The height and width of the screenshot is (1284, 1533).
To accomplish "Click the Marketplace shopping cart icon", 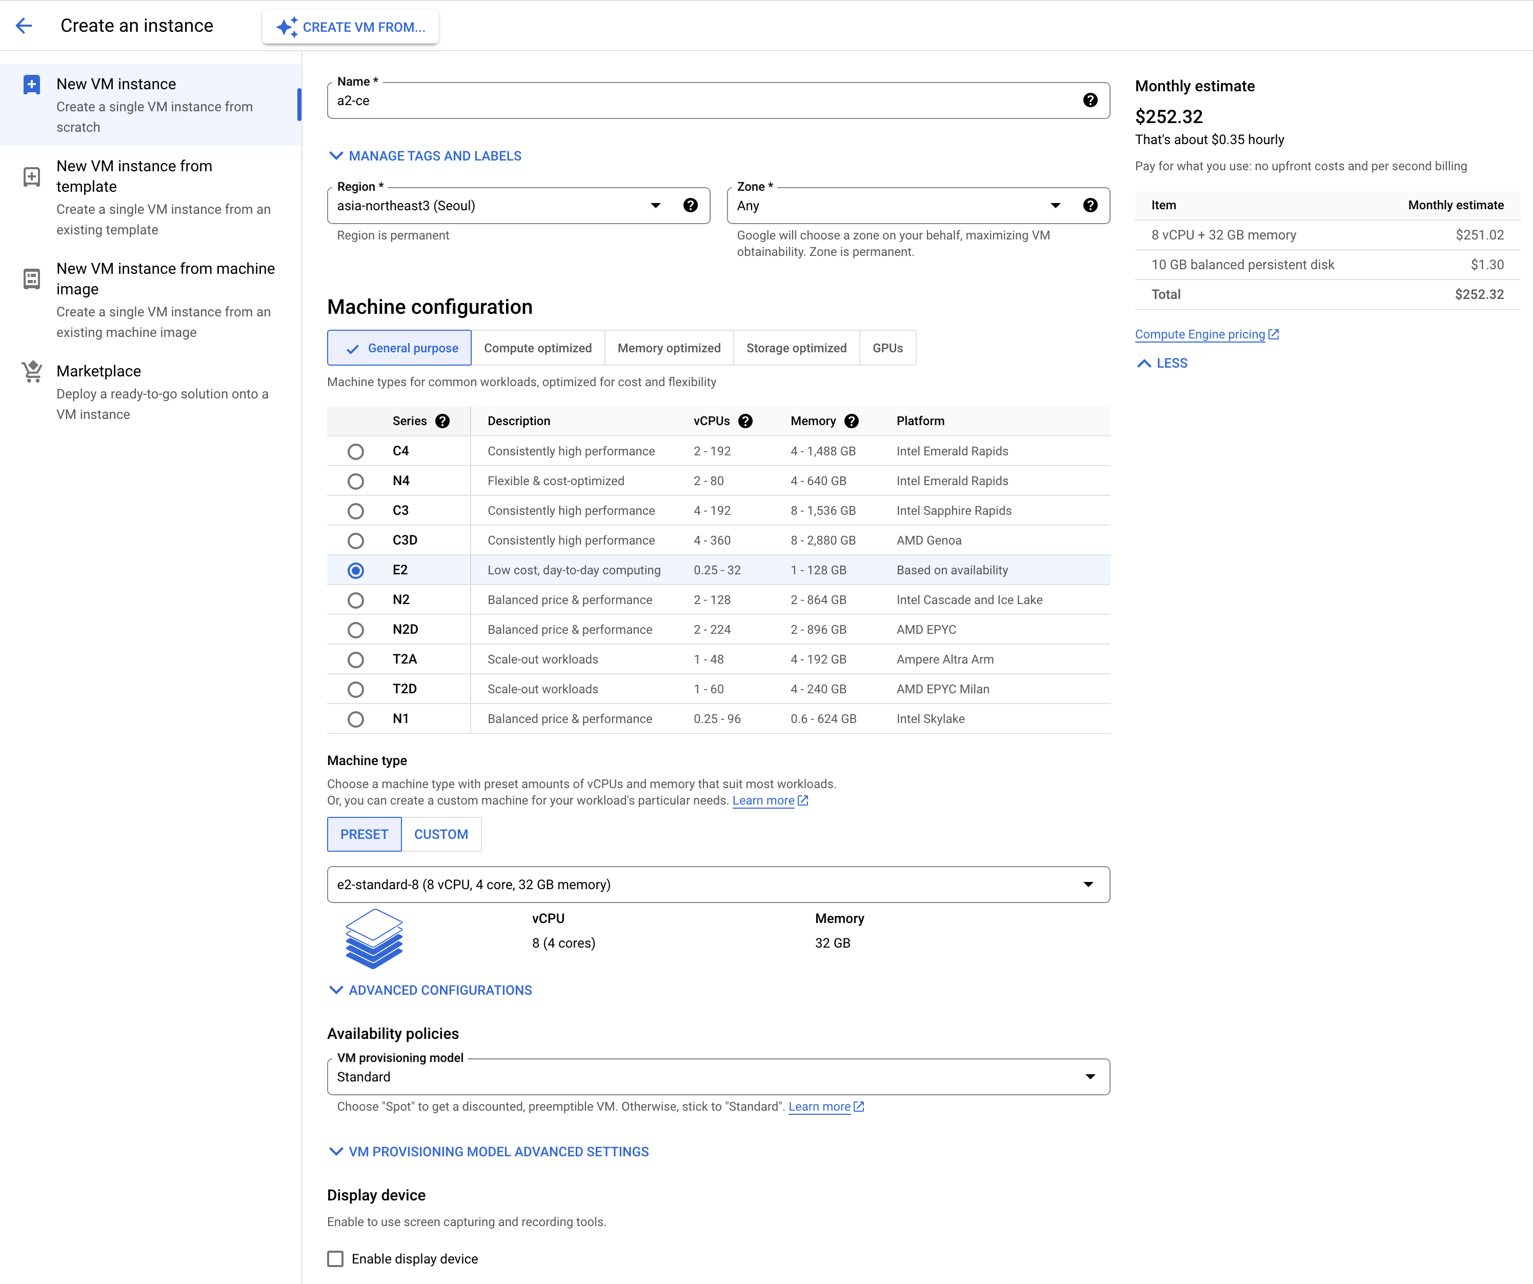I will (31, 372).
